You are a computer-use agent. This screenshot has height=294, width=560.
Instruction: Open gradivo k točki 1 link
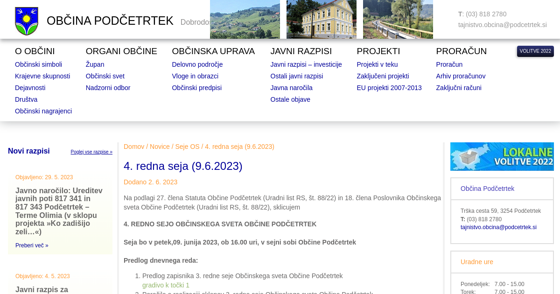coord(166,285)
